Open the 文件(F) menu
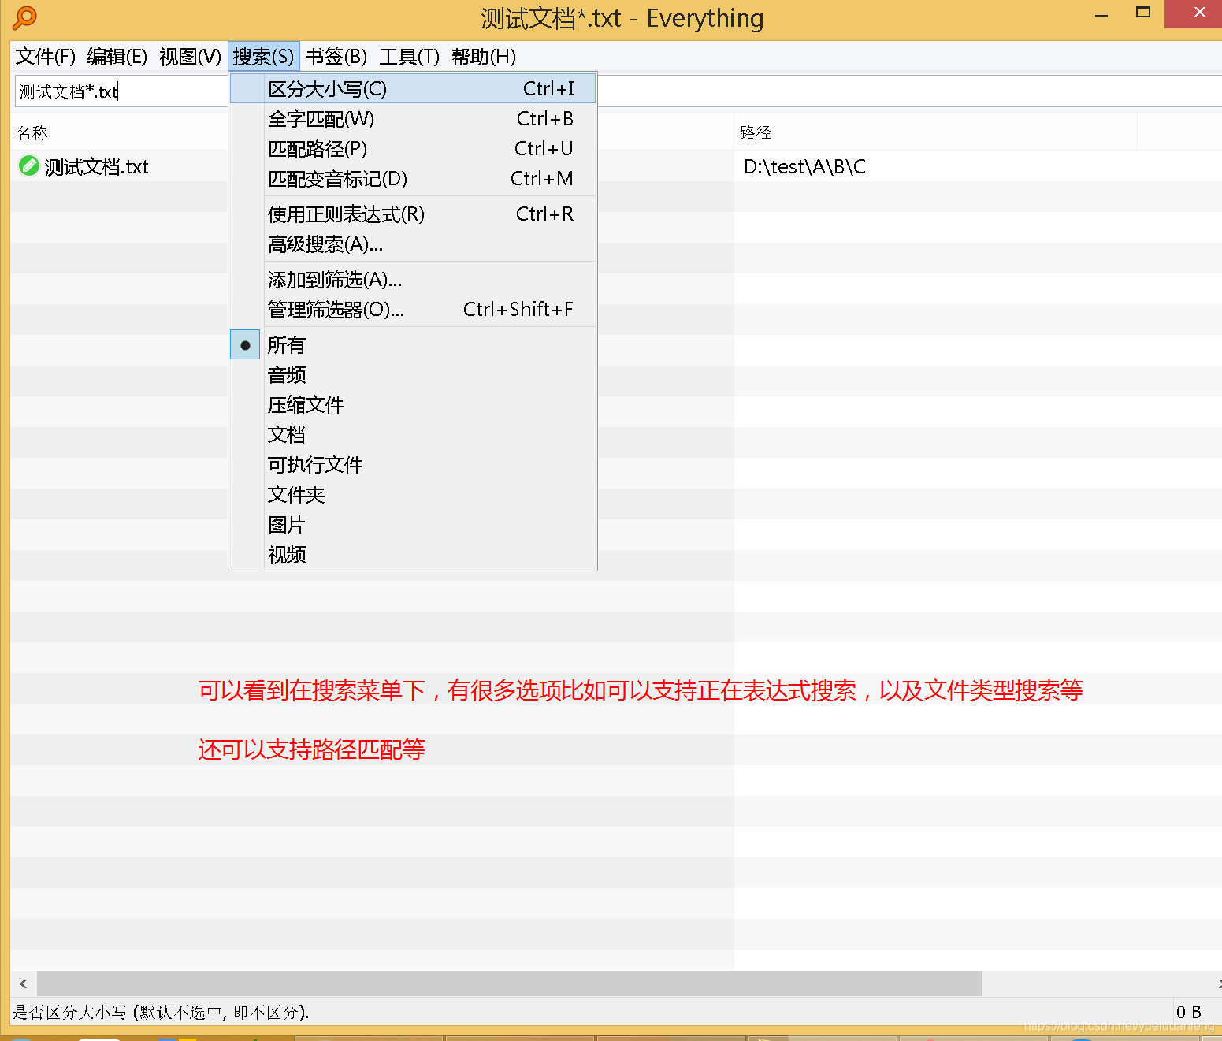The width and height of the screenshot is (1222, 1041). coord(46,57)
